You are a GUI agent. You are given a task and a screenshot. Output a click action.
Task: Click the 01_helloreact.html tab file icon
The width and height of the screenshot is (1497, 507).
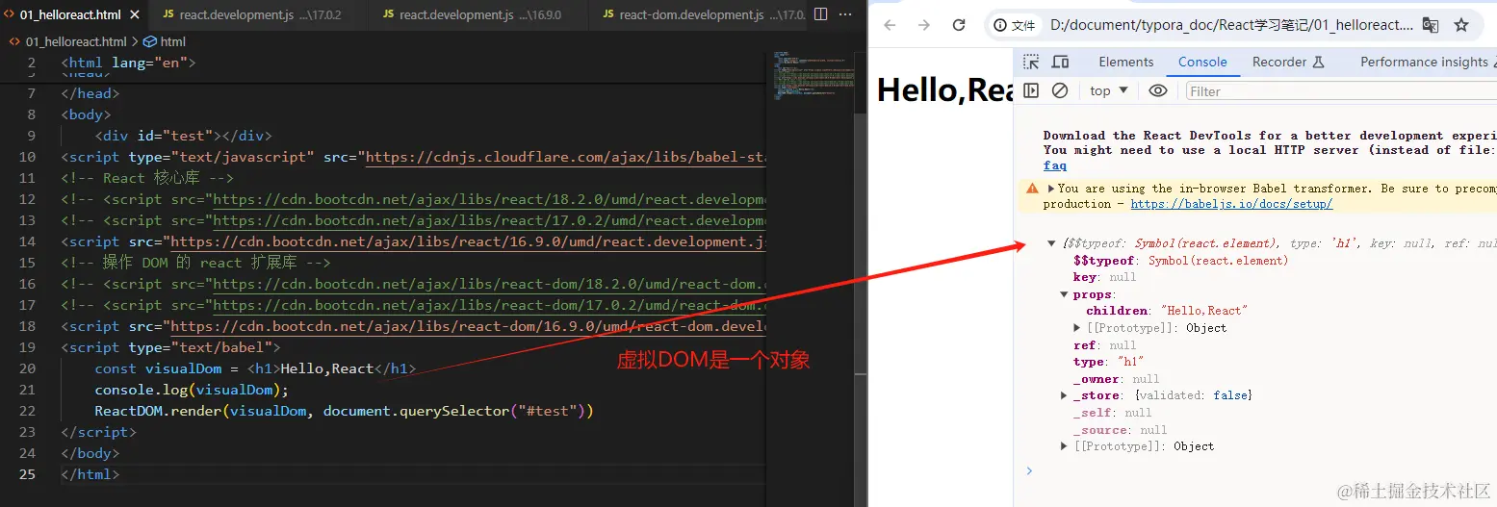click(x=10, y=15)
